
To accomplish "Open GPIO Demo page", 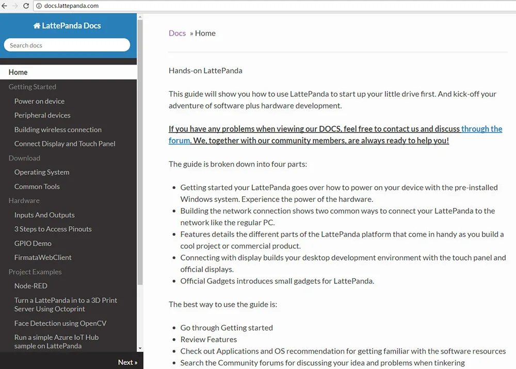I will tap(33, 243).
